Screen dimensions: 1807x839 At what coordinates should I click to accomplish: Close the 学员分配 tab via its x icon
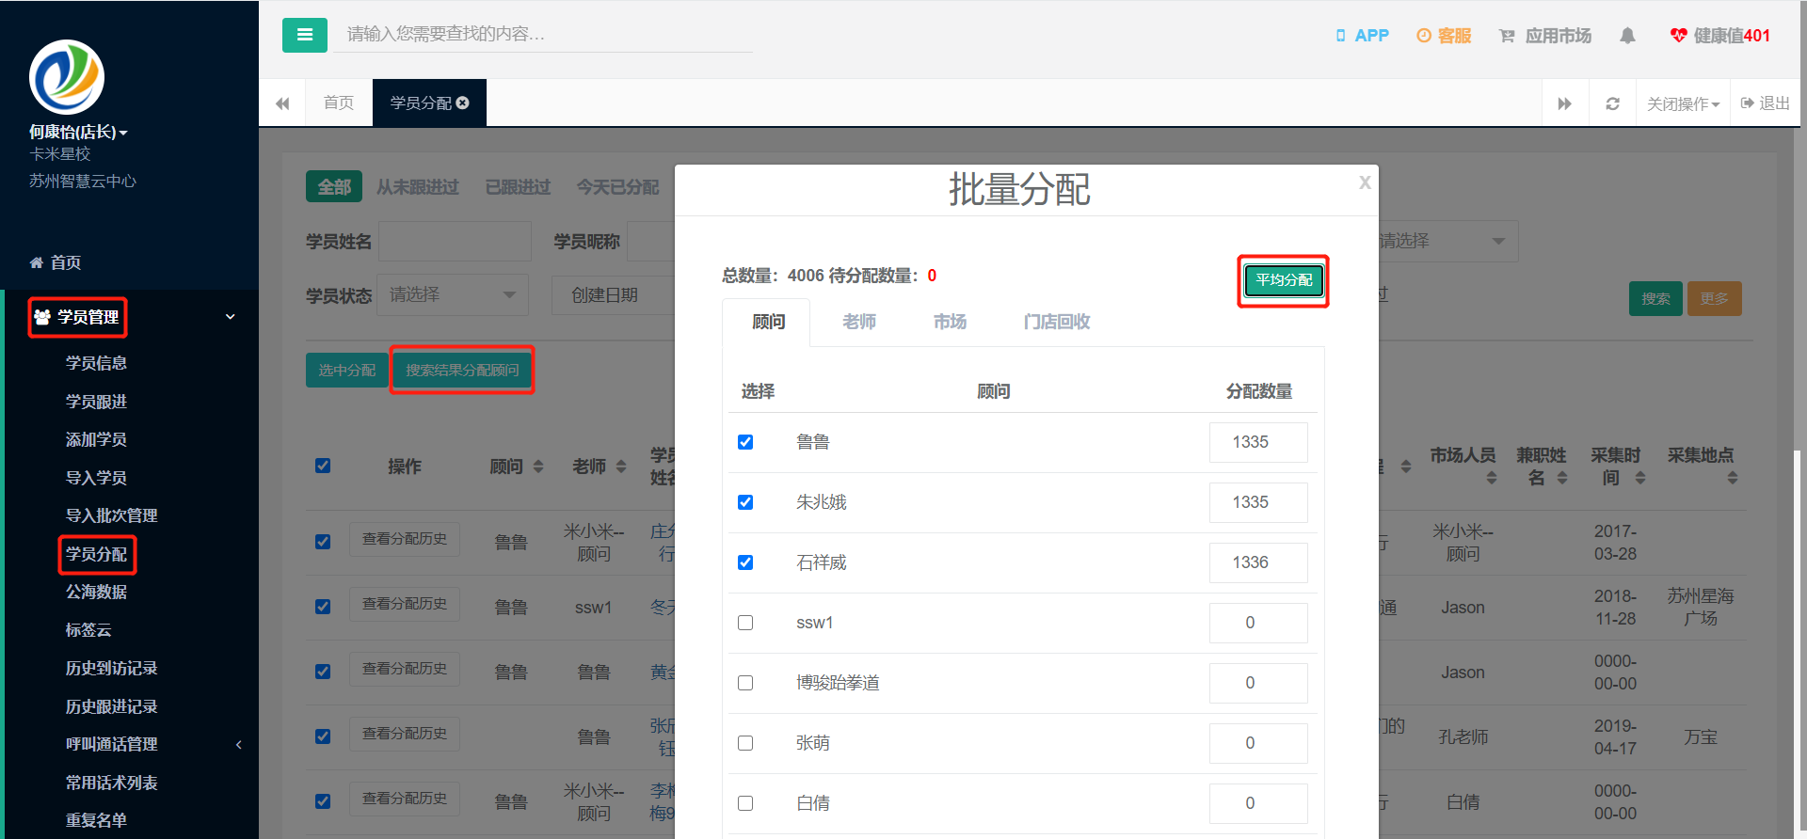[463, 103]
